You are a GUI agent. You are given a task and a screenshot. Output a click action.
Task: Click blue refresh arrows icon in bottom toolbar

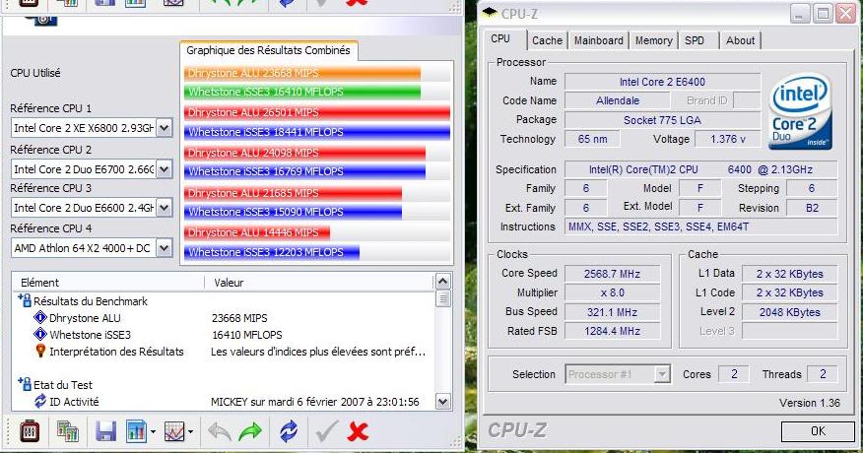tap(288, 431)
